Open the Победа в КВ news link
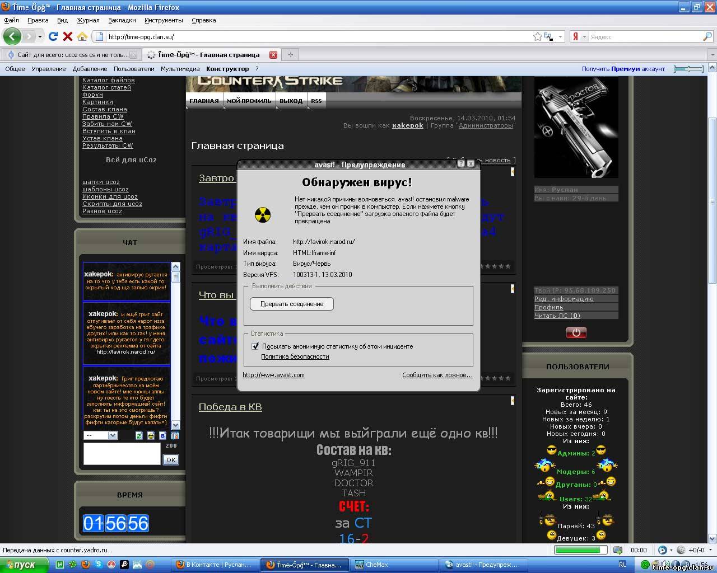This screenshot has height=573, width=717. coord(230,407)
